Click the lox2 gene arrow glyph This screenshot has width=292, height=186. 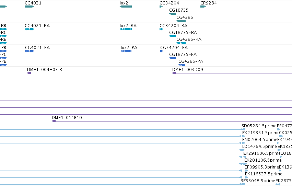[126, 7]
